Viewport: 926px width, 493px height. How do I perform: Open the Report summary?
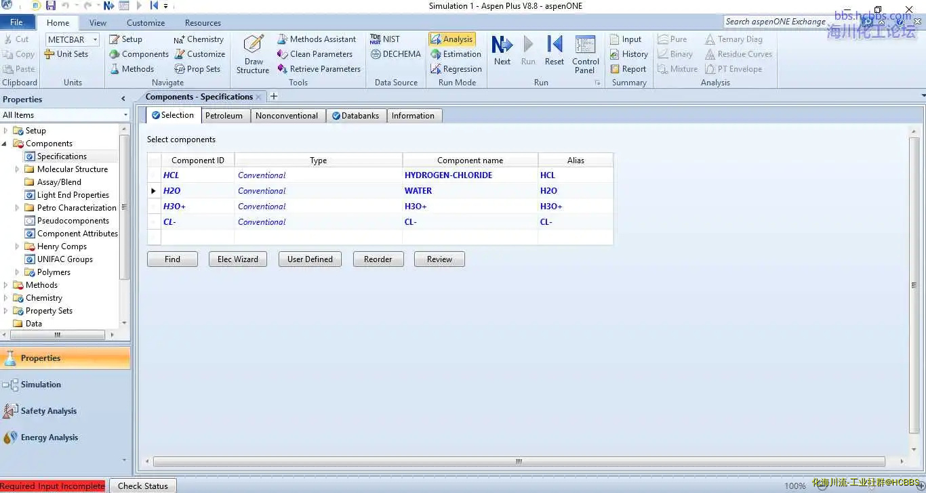(628, 69)
